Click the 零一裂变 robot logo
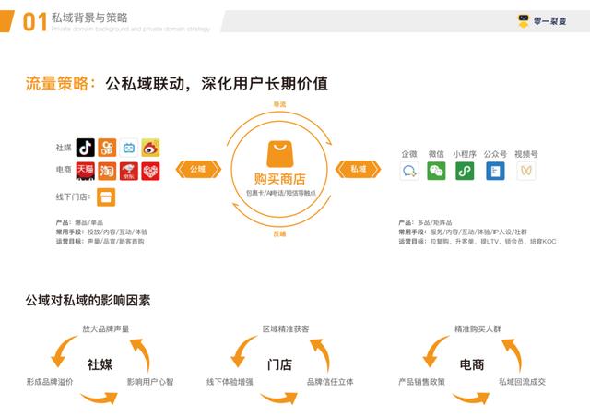This screenshot has width=590, height=417. pyautogui.click(x=524, y=20)
